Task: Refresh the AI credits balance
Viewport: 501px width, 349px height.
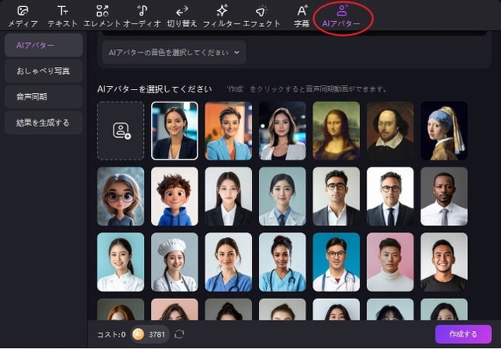Action: [x=179, y=334]
